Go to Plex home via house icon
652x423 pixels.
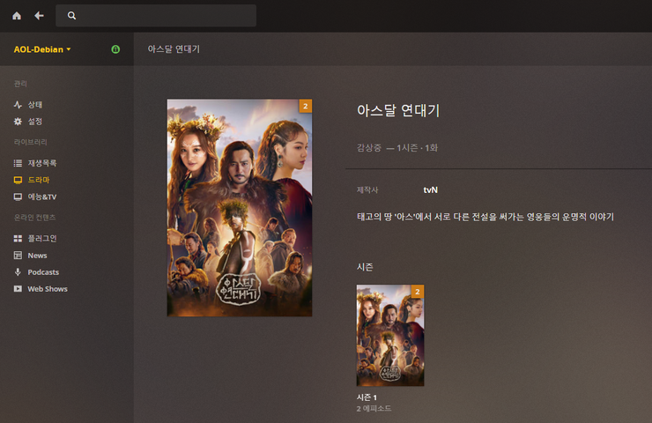[x=17, y=16]
